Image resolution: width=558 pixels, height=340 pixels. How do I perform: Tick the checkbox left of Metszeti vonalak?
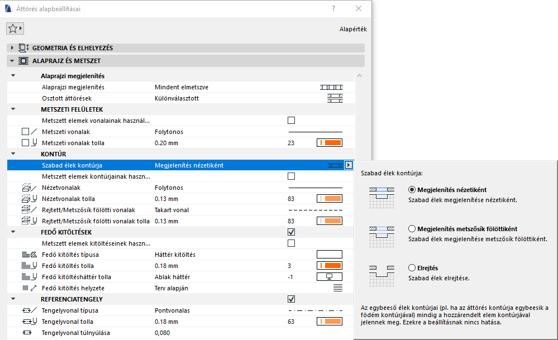(25, 132)
